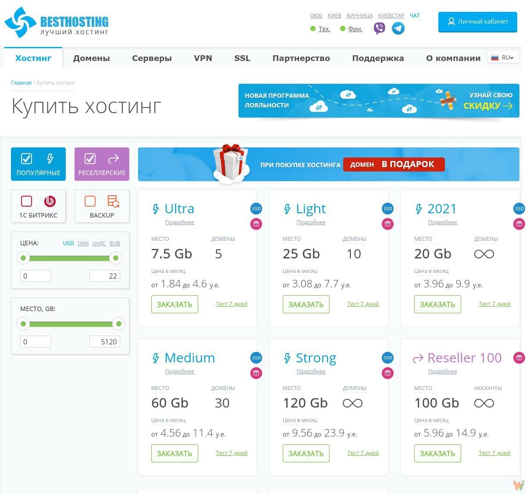Go to the Поддержка menu item

378,58
